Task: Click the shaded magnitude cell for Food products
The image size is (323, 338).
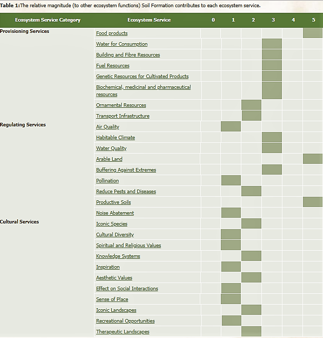Action: [x=313, y=33]
